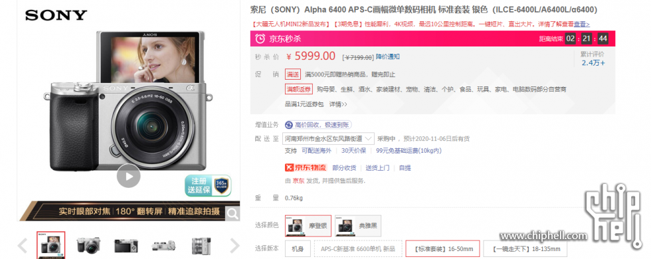Select the APS-C新基准 6600单机 version
This screenshot has height=259, width=651.
click(x=358, y=249)
